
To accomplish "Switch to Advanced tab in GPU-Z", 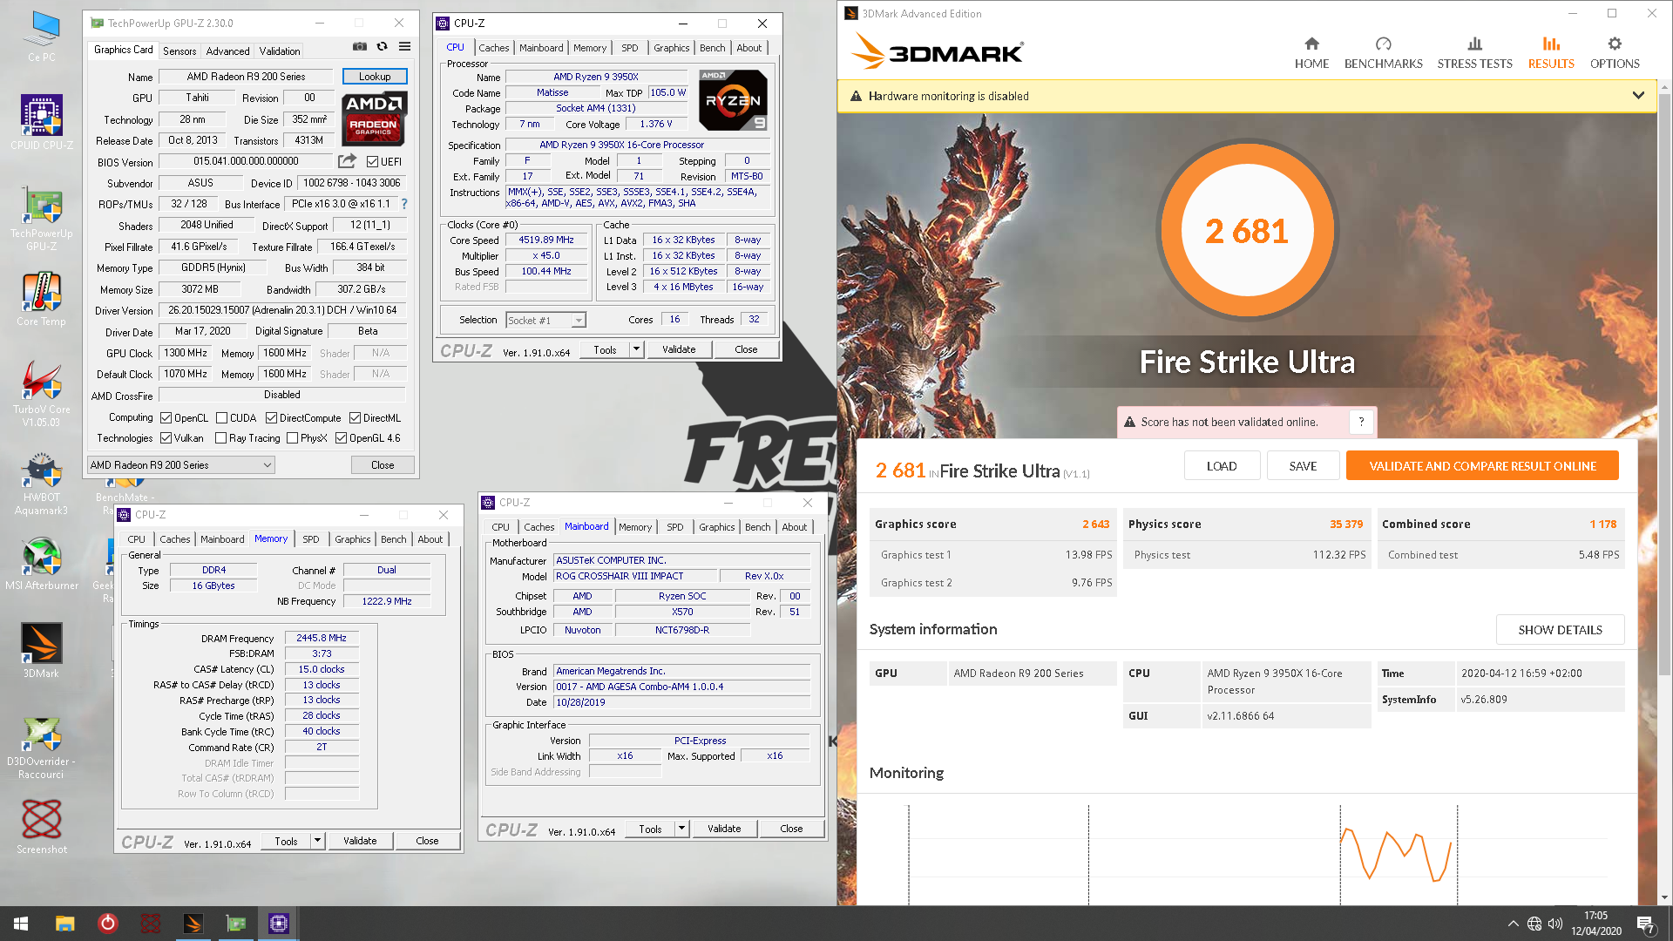I will click(x=227, y=51).
